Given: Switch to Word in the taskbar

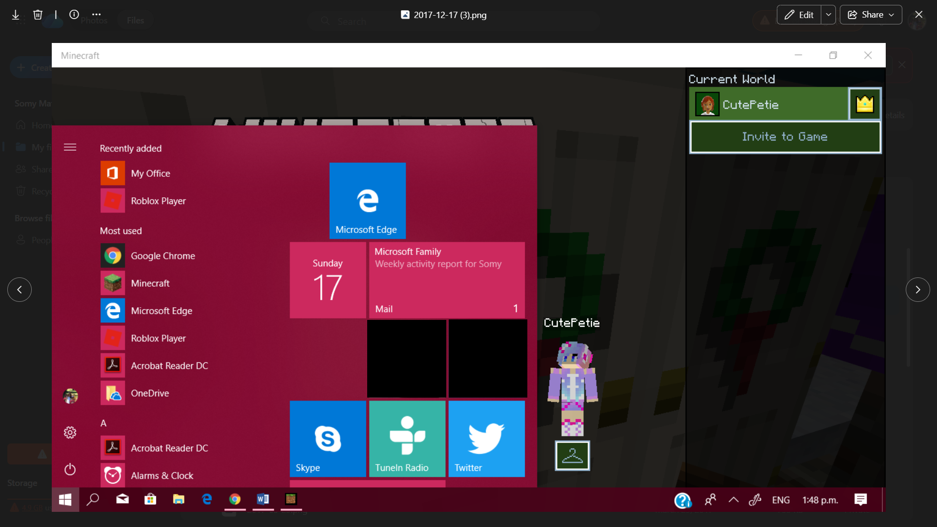Looking at the screenshot, I should click(x=263, y=499).
